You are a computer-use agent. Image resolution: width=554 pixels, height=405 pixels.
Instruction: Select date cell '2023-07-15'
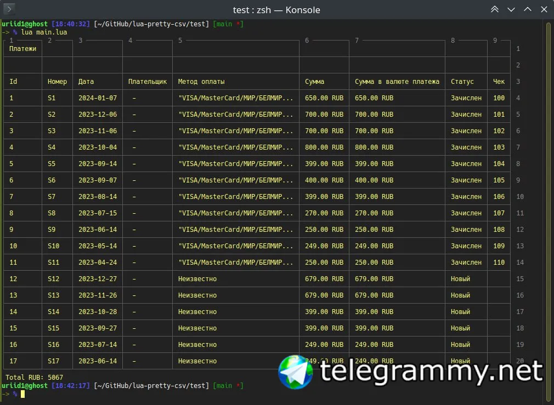point(98,213)
